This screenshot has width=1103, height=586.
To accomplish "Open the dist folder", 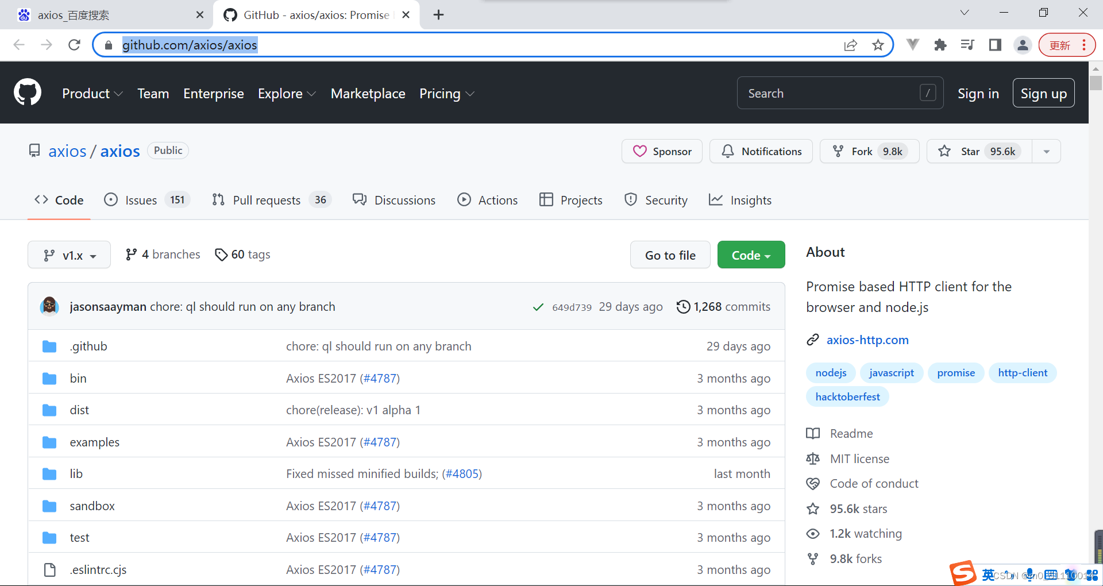I will click(79, 410).
